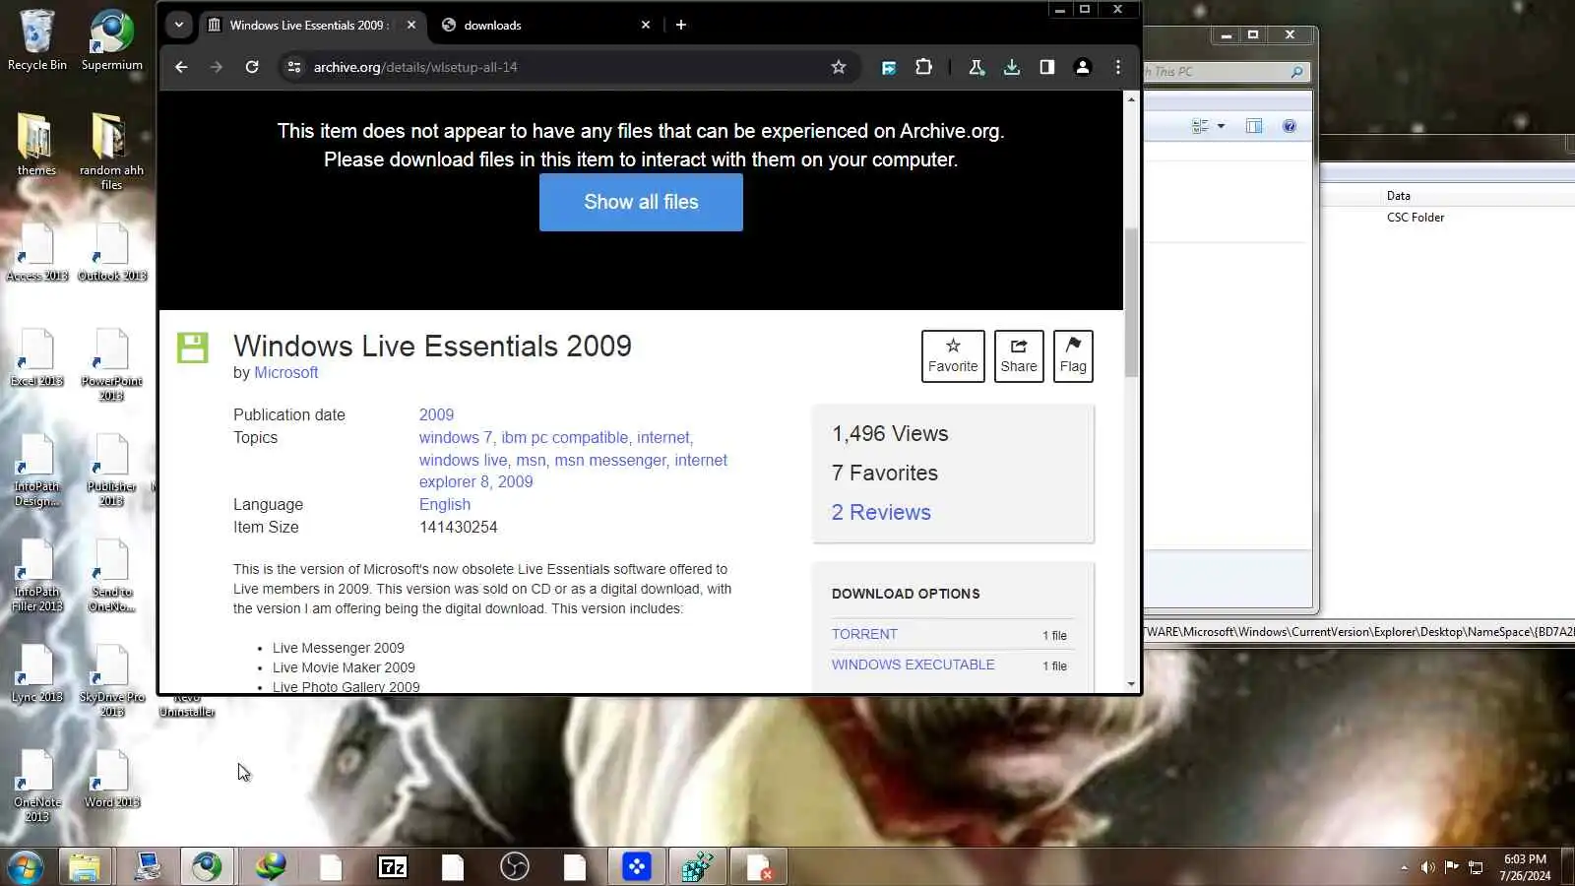1575x886 pixels.
Task: Favorite this archive item
Action: pyautogui.click(x=953, y=355)
